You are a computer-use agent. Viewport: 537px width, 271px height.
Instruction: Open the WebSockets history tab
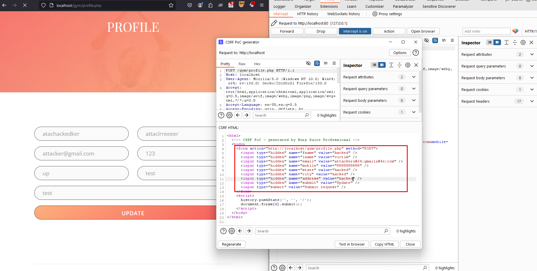pyautogui.click(x=344, y=14)
